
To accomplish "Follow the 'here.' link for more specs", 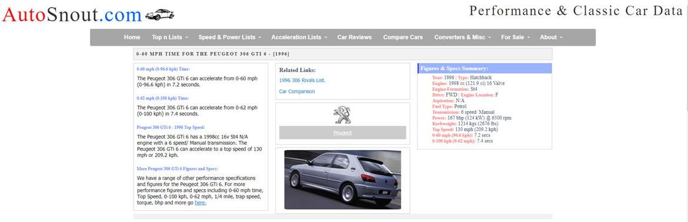I will point(201,203).
